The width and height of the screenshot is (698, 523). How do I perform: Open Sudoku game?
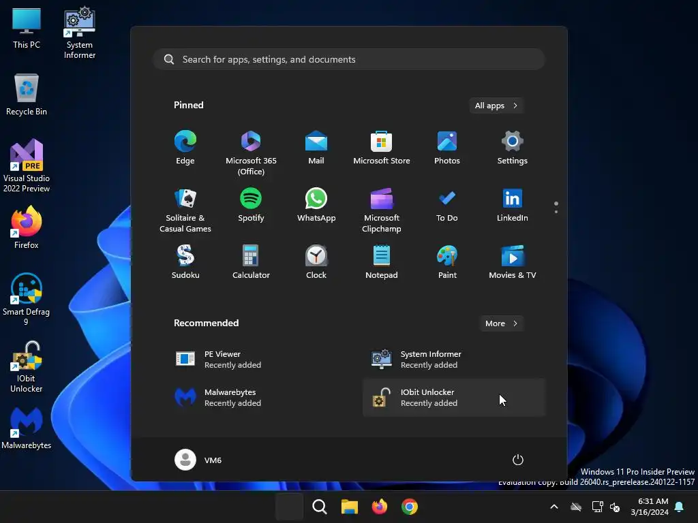[x=185, y=262]
